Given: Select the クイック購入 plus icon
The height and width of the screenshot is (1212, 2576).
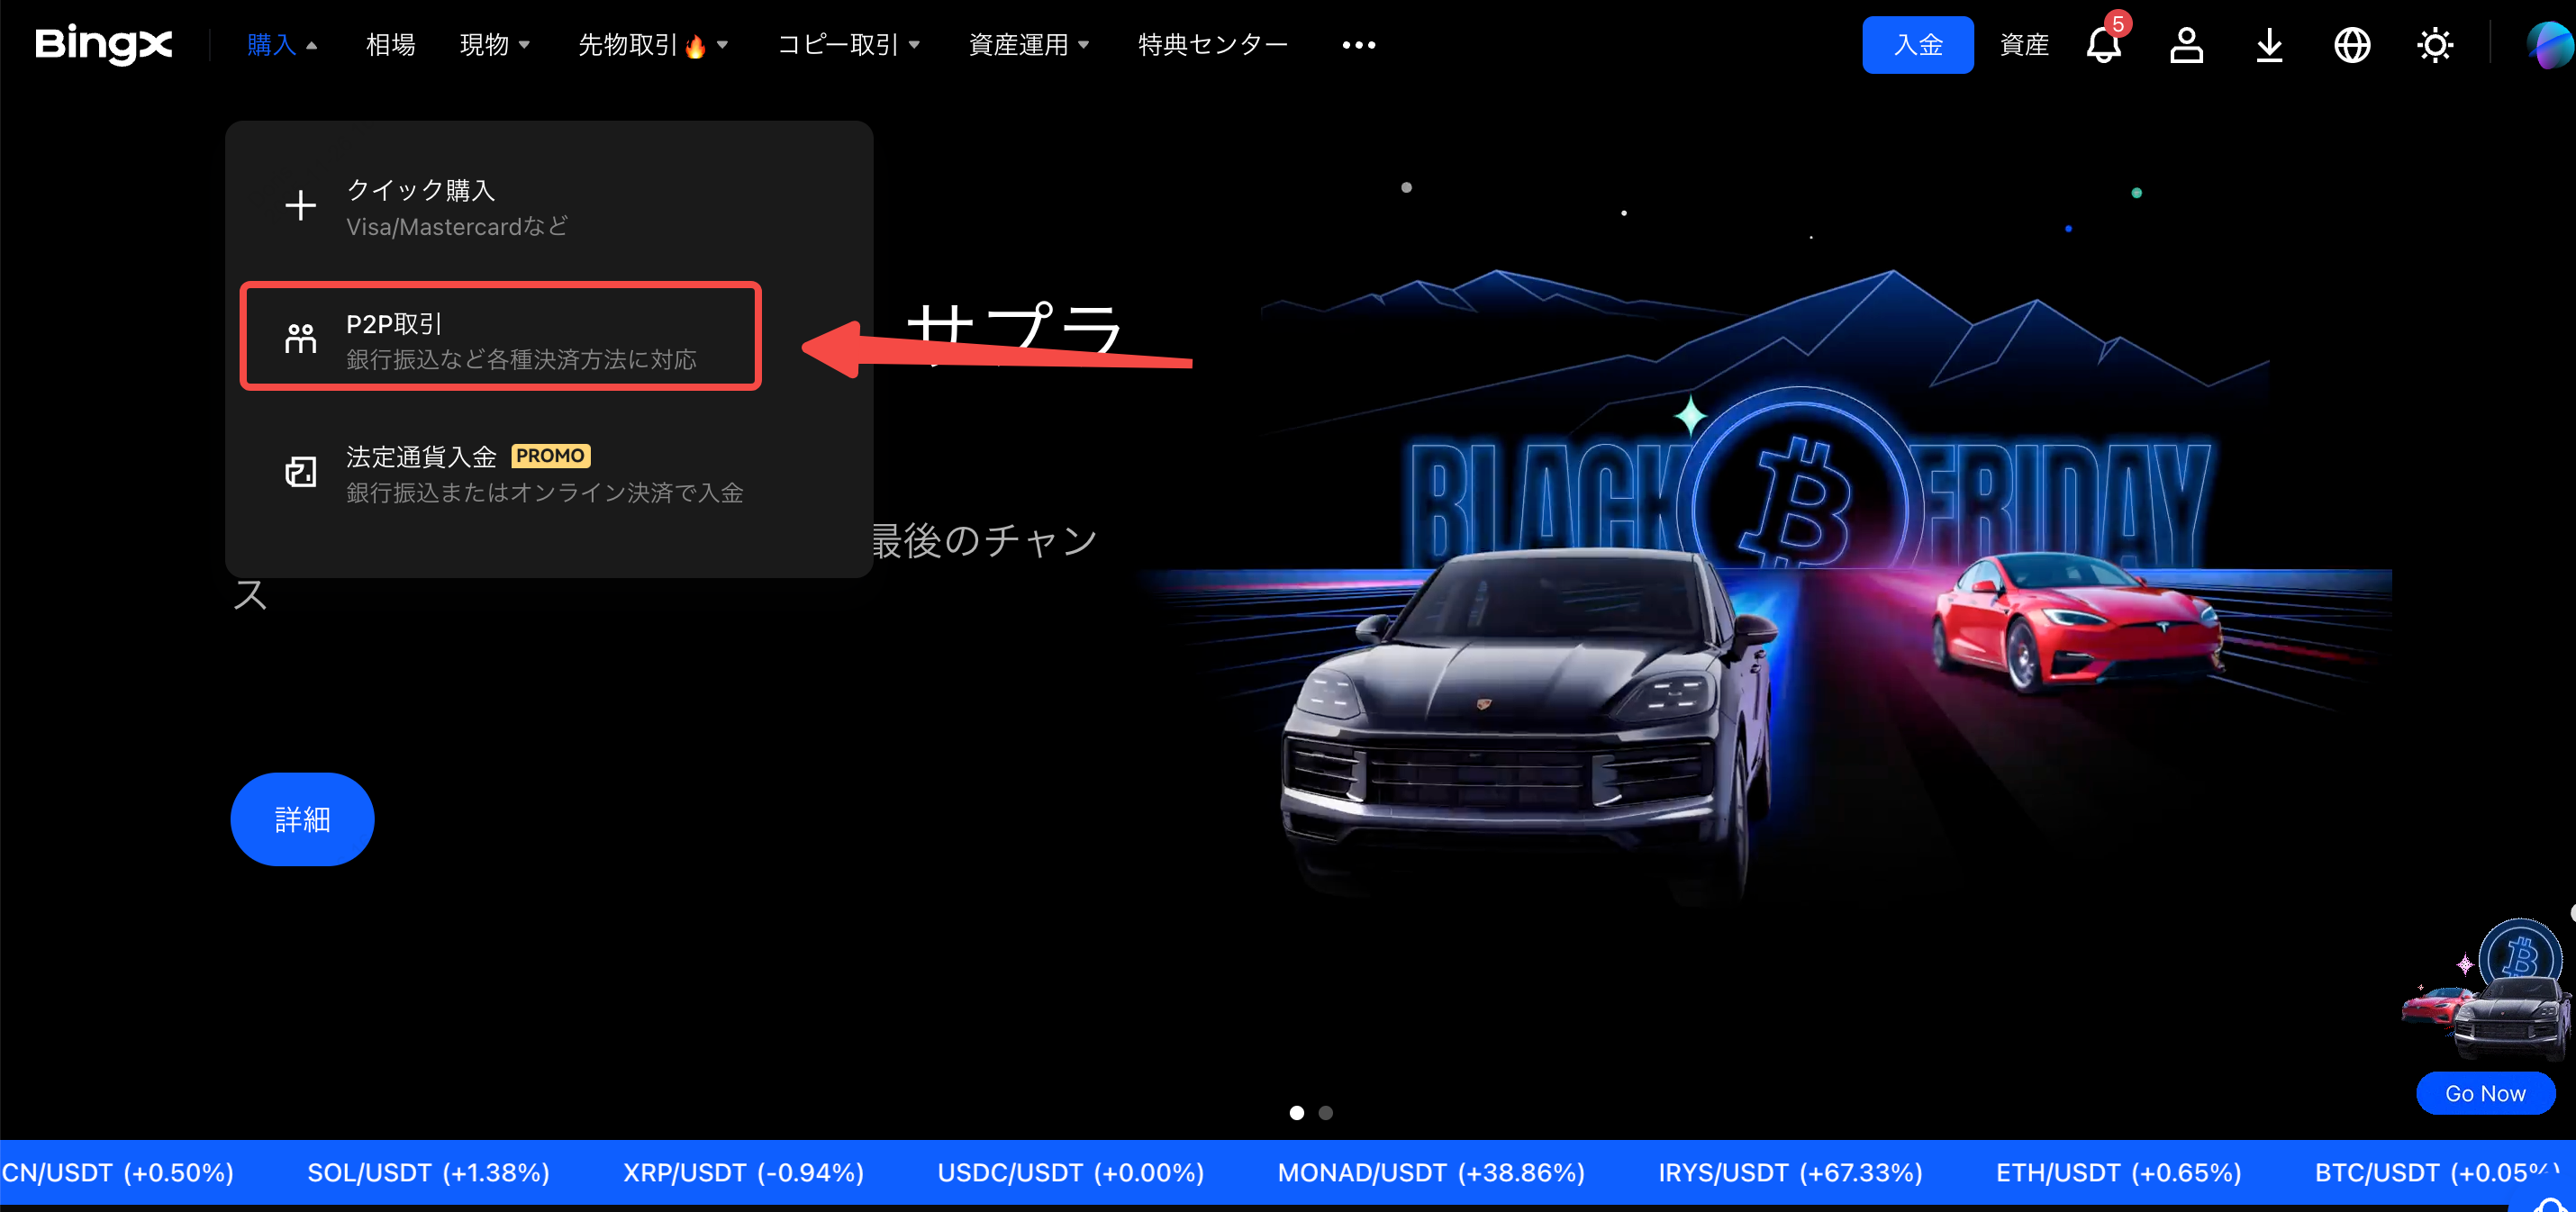Looking at the screenshot, I should pos(300,205).
